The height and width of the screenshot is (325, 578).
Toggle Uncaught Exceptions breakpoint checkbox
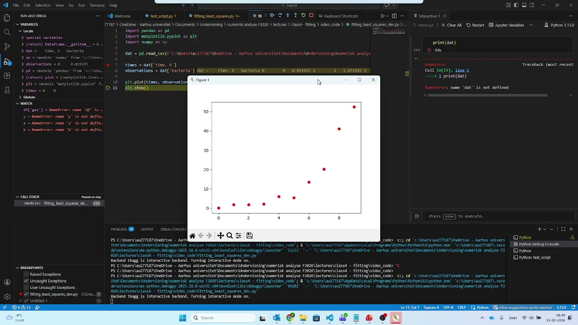tap(26, 281)
